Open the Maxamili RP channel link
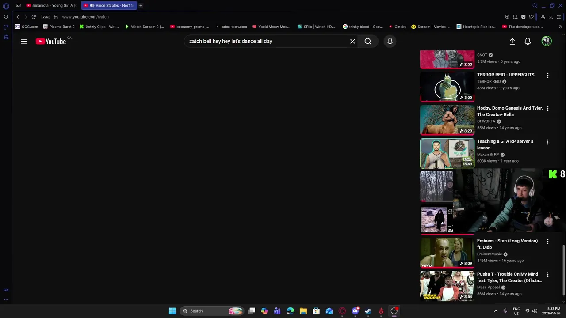The image size is (566, 318). [x=488, y=155]
